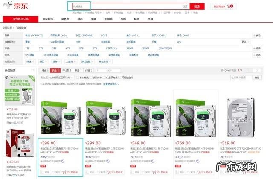Expand the 更多 dropdown in category row
The height and width of the screenshot is (179, 273).
point(246,42)
